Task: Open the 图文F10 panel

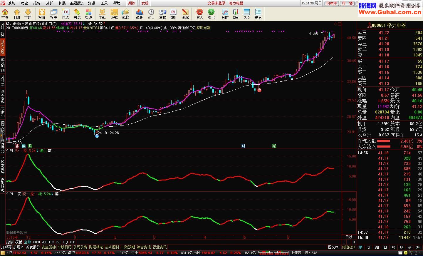Action: (x=334, y=247)
